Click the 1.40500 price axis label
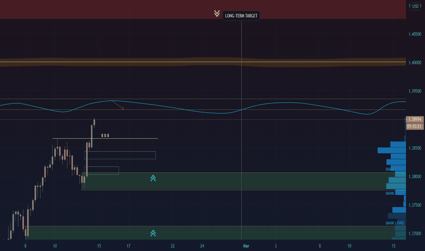This screenshot has height=251, width=425. tap(415, 34)
